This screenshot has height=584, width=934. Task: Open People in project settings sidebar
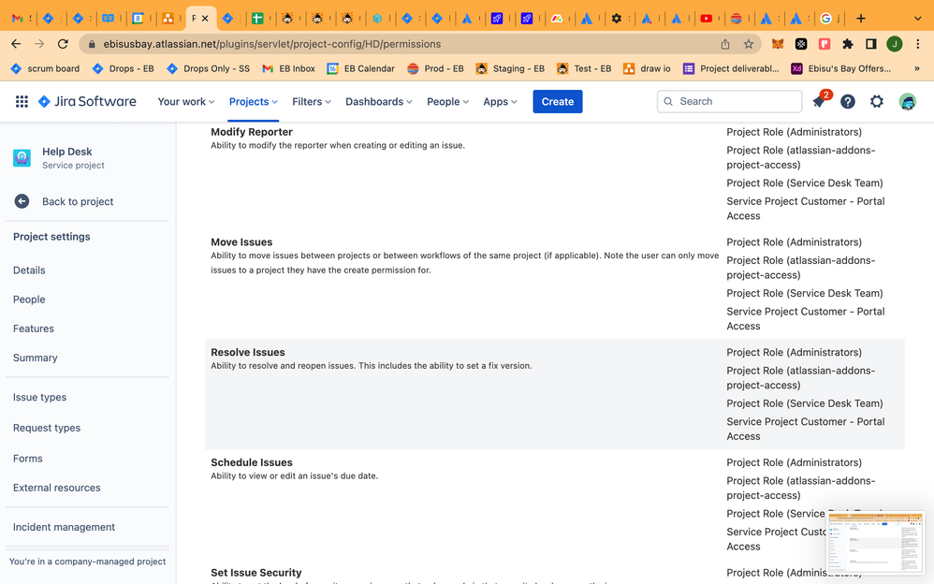[29, 299]
